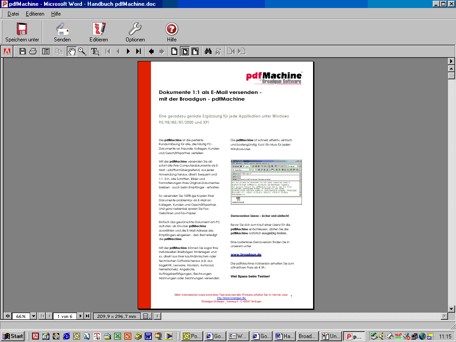Image resolution: width=456 pixels, height=342 pixels.
Task: Click the Adobe logo icon in toolbar
Action: coord(7,52)
